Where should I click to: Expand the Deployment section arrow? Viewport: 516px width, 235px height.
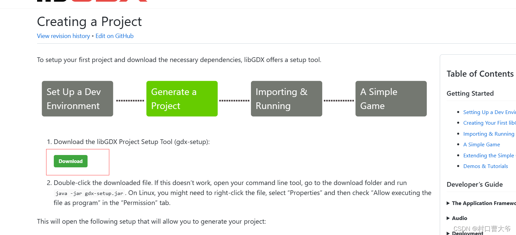coord(448,233)
